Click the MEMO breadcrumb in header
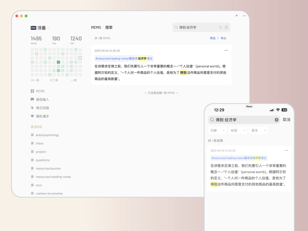This screenshot has height=231, width=308. [x=96, y=27]
